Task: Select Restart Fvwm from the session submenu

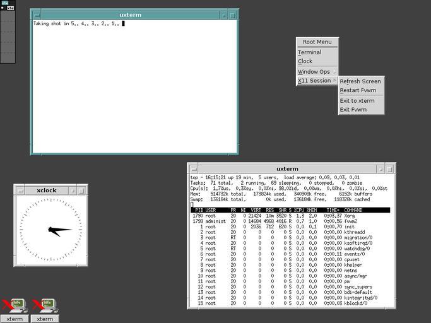Action: [358, 90]
